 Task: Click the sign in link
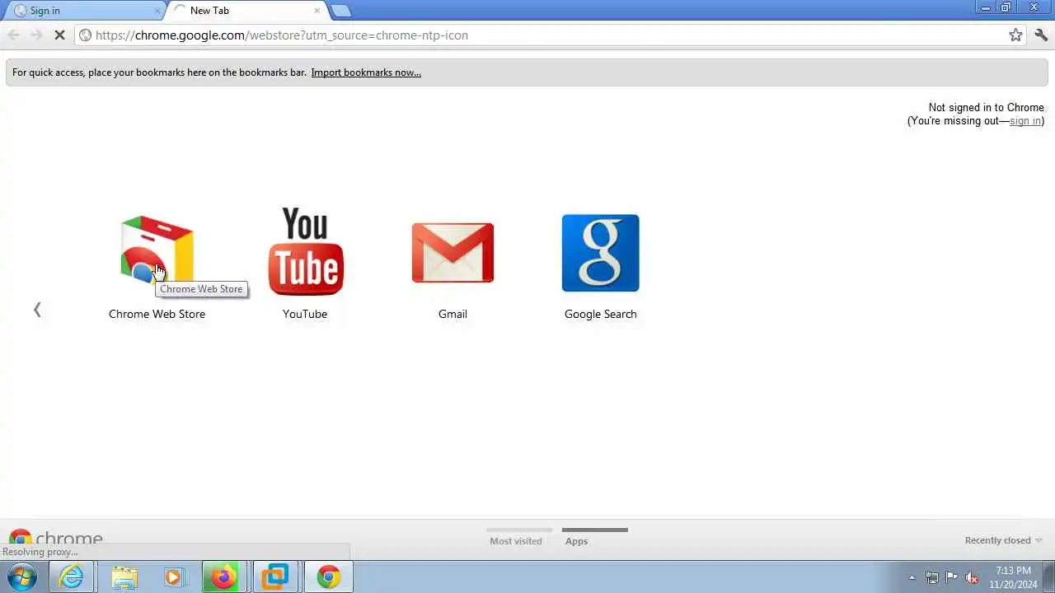point(1025,121)
